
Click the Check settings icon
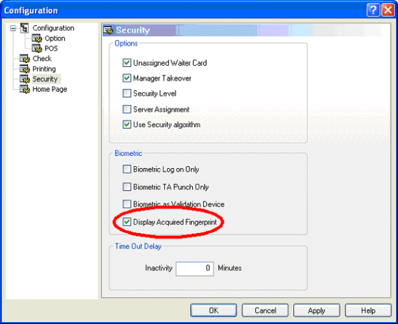(x=25, y=59)
